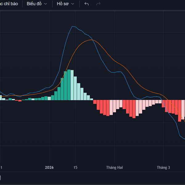Click the redo arrow icon
Screen dimensions: 185x185
coord(98,4)
